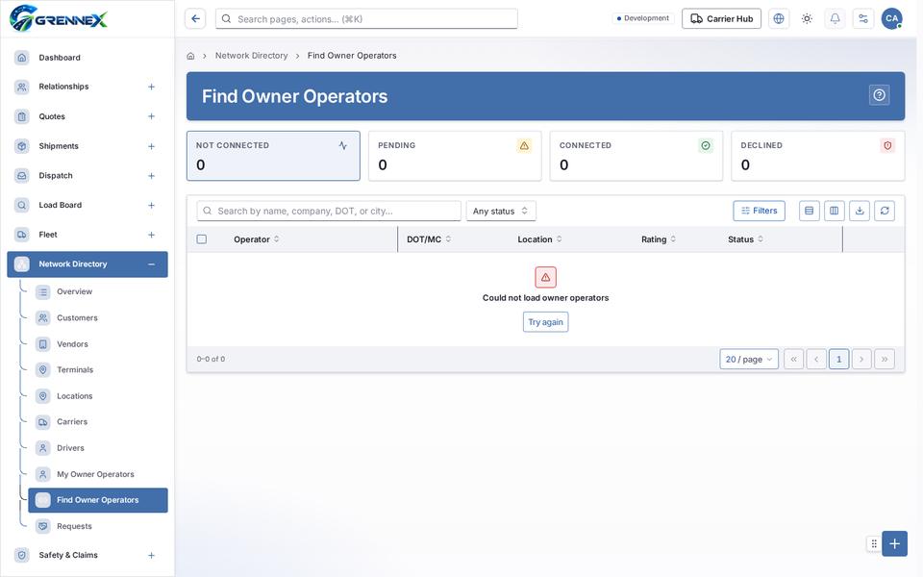
Task: Open the language globe icon
Action: coord(778,19)
